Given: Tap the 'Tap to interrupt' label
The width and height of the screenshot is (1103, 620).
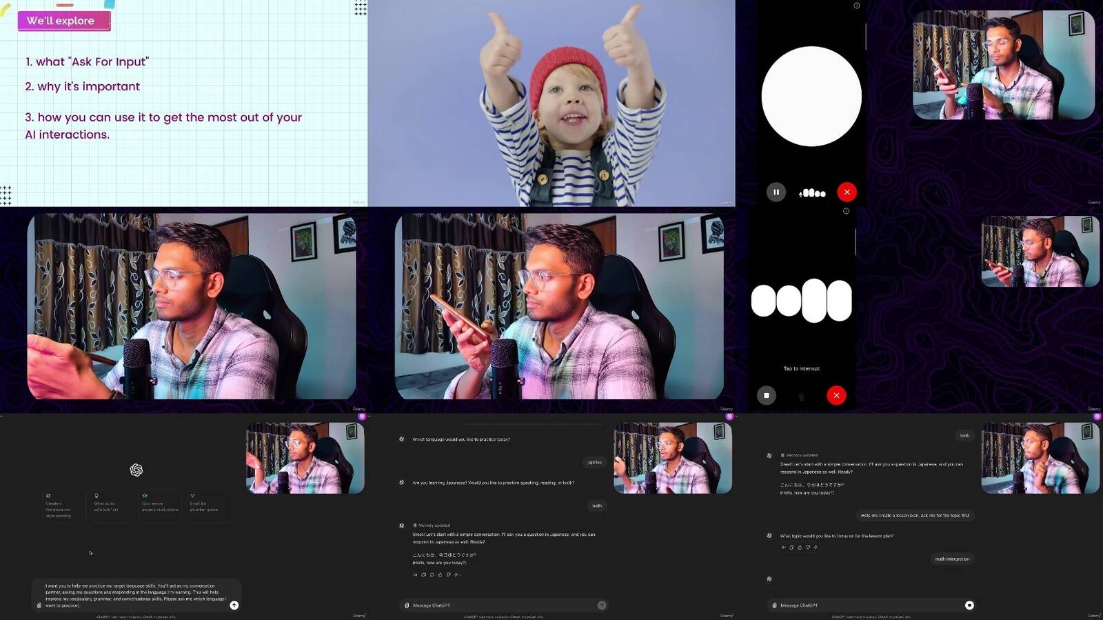Looking at the screenshot, I should coord(801,369).
